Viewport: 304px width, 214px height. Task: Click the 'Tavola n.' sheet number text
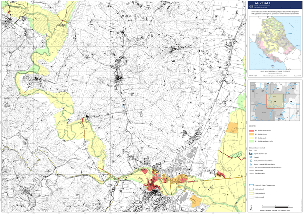click(x=253, y=76)
